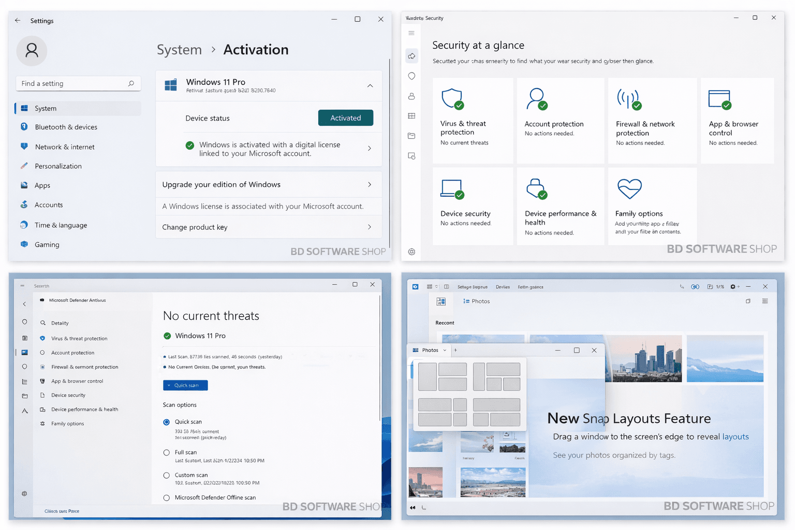
Task: Expand 'Upgrade your edition of Windows'
Action: 269,184
